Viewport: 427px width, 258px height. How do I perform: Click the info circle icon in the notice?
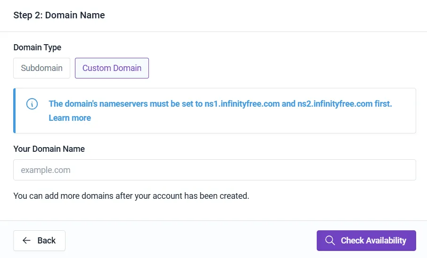point(32,104)
